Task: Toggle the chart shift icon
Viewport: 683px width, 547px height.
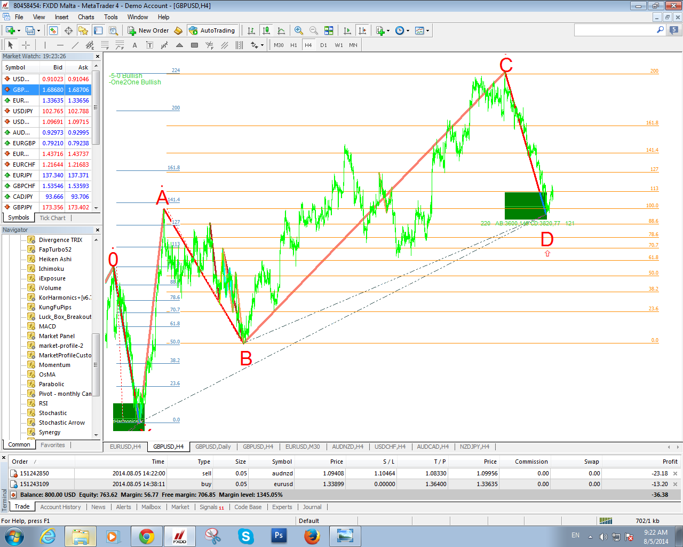Action: pyautogui.click(x=362, y=30)
